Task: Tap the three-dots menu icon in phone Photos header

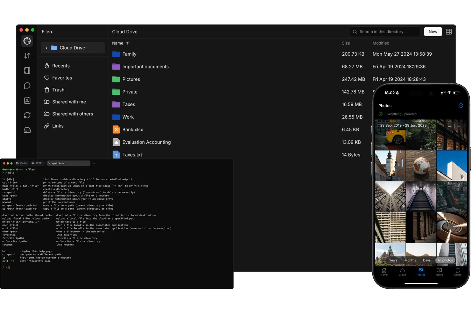Action: 460,106
